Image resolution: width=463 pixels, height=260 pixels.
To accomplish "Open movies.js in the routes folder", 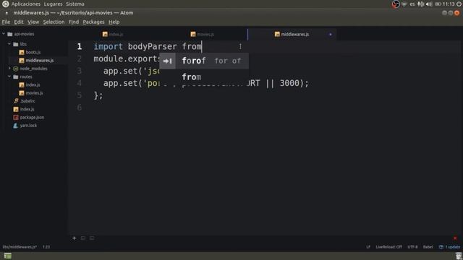I will [x=34, y=93].
